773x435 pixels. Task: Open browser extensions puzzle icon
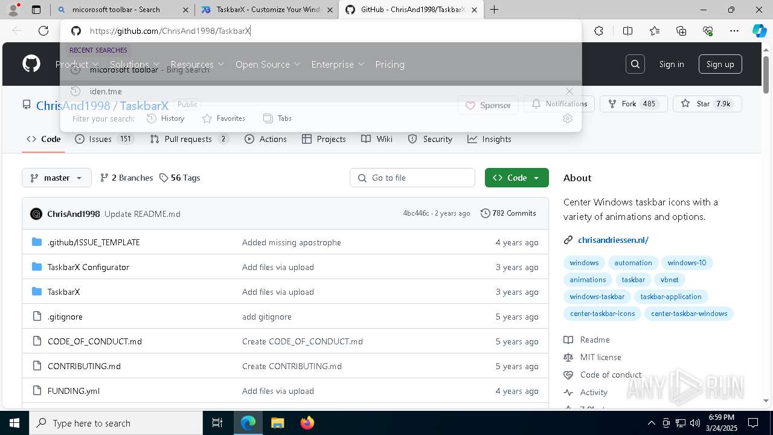[x=598, y=31]
